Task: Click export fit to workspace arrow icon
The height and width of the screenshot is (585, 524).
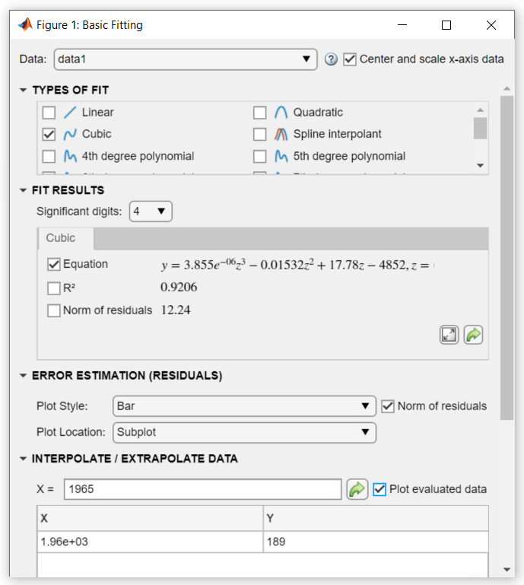Action: (474, 335)
